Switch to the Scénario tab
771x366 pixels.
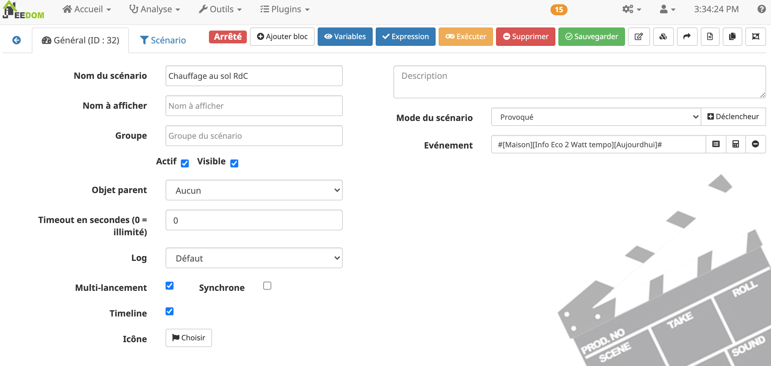coord(163,40)
